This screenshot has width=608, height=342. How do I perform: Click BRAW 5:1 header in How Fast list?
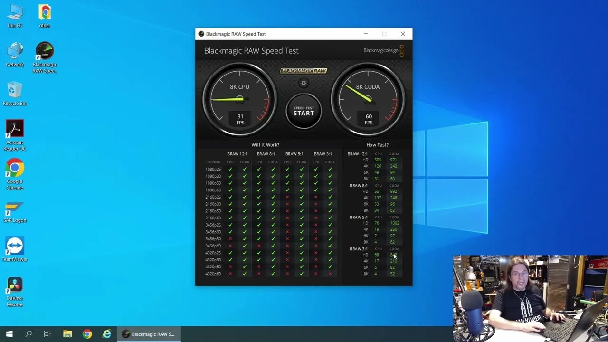point(359,217)
